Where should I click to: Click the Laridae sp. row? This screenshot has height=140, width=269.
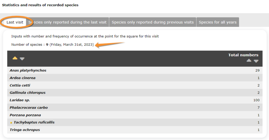135,100
